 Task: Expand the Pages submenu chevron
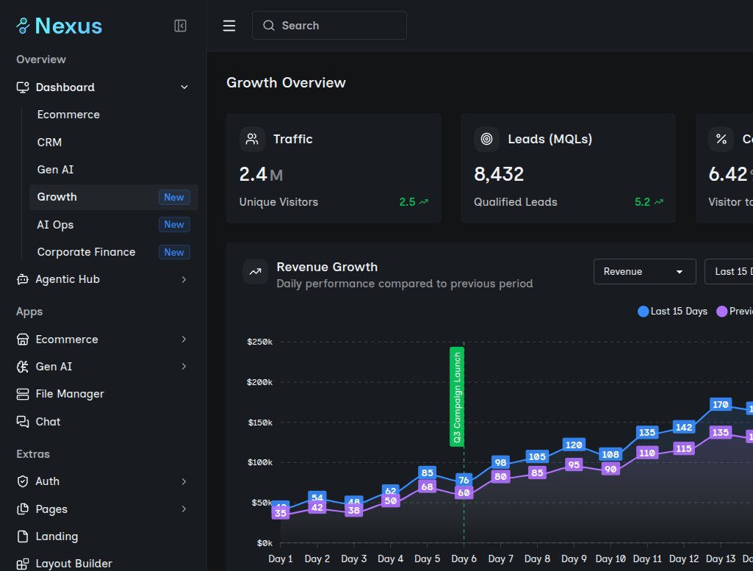tap(184, 509)
